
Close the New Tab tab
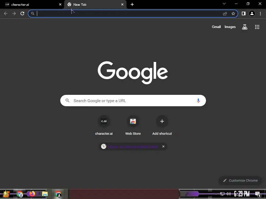click(122, 5)
